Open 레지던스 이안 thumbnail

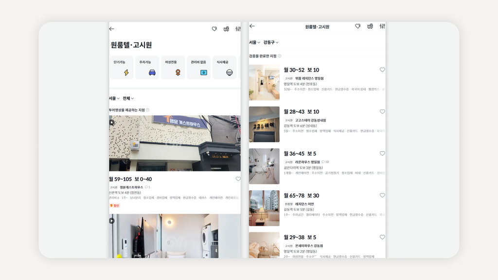[264, 208]
